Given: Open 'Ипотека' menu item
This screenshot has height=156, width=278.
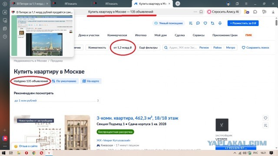Looking at the screenshot, I should pos(141,35).
